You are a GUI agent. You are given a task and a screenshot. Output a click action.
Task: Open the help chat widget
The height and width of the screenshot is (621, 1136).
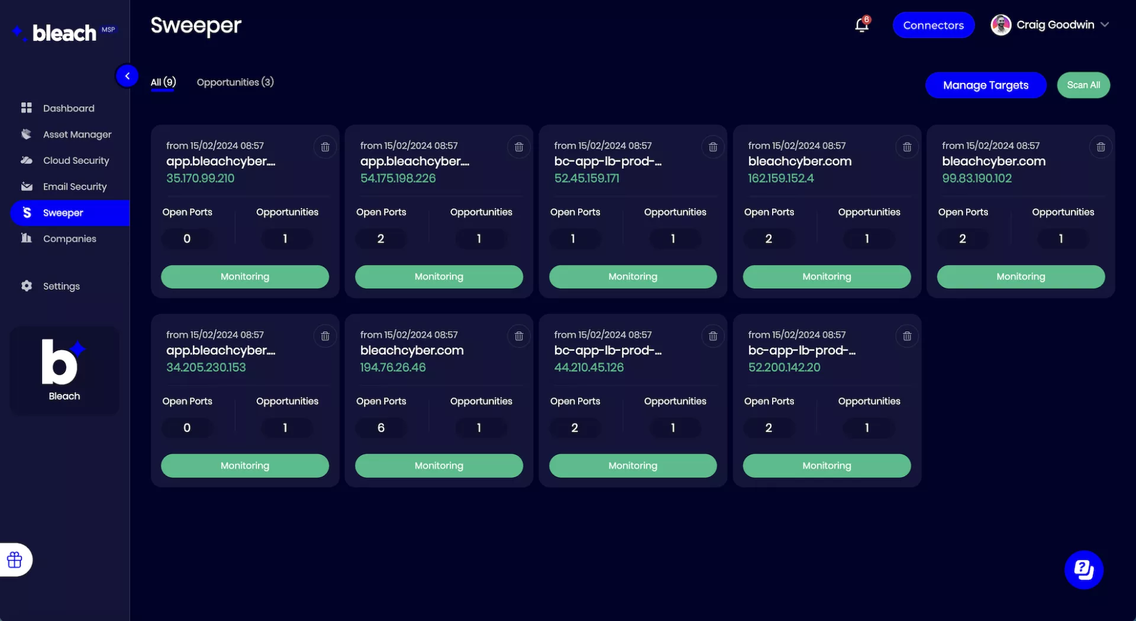[1083, 570]
